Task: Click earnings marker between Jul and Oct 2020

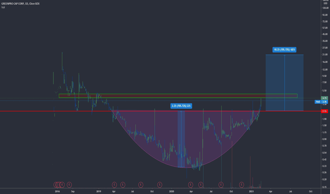Action: click(221, 185)
